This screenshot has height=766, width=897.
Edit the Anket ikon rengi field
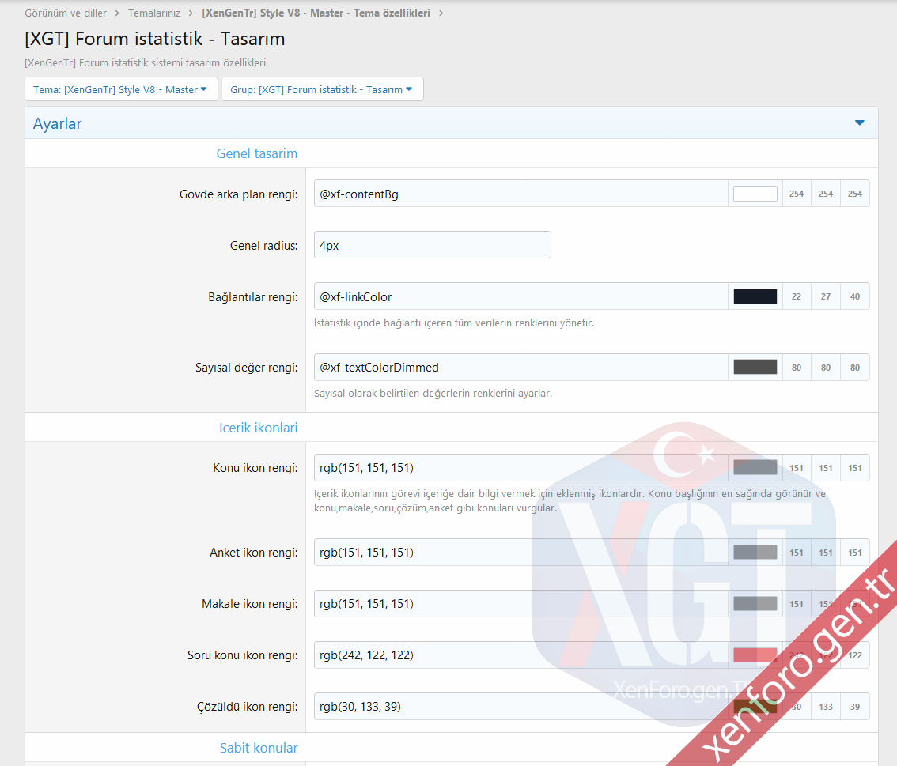coord(520,553)
